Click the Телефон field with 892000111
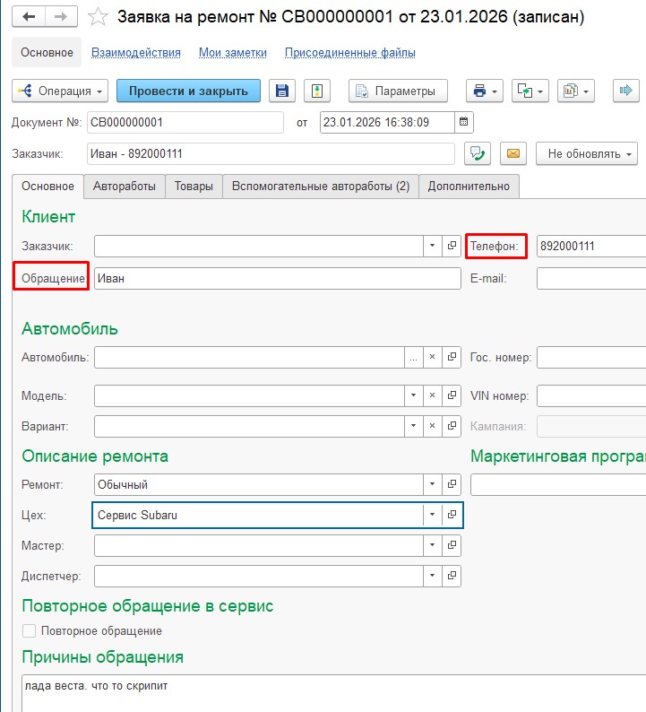The image size is (646, 712). coord(591,246)
